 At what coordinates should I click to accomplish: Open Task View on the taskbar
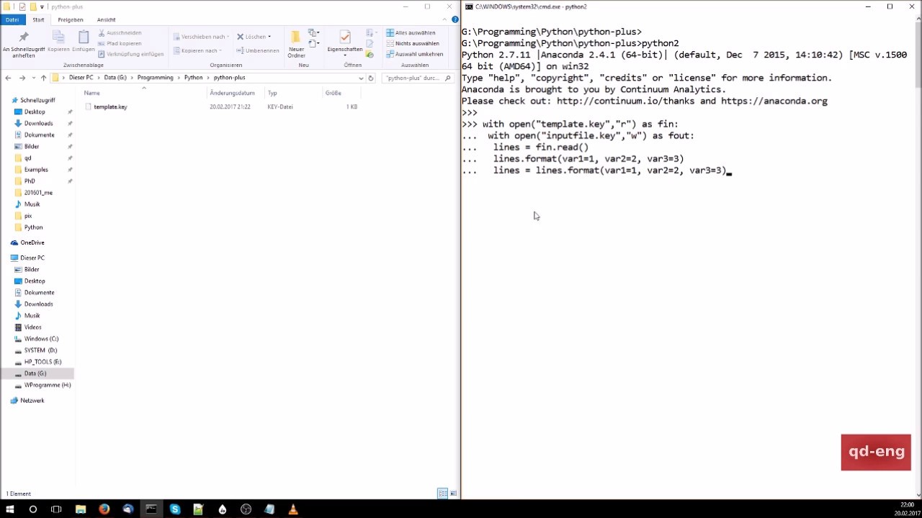click(x=56, y=509)
